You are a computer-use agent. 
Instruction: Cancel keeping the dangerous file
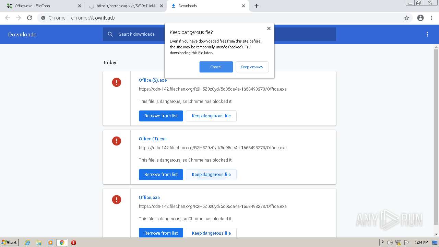click(216, 67)
